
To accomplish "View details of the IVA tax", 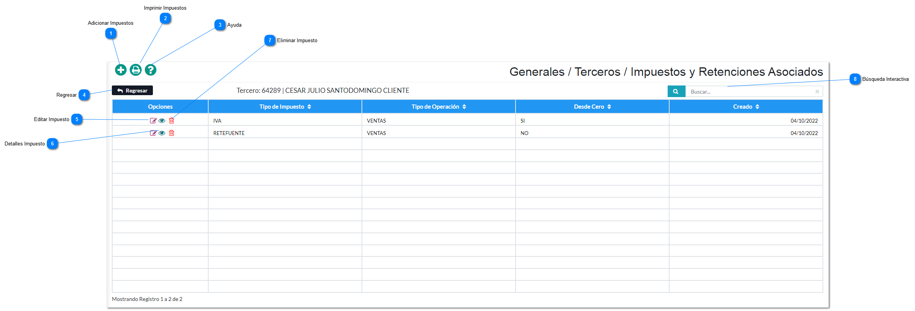I will [x=162, y=121].
